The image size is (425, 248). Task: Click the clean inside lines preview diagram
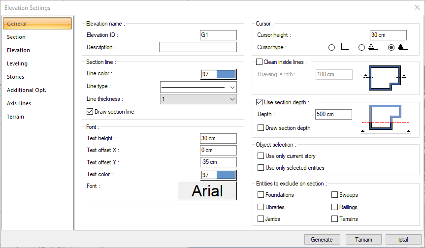(x=384, y=77)
